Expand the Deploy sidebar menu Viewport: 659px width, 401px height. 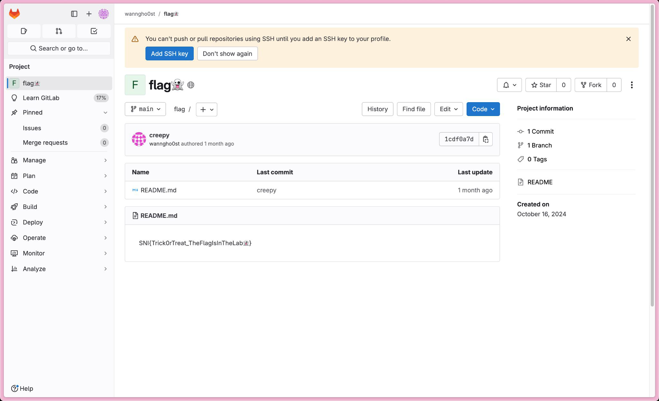59,222
